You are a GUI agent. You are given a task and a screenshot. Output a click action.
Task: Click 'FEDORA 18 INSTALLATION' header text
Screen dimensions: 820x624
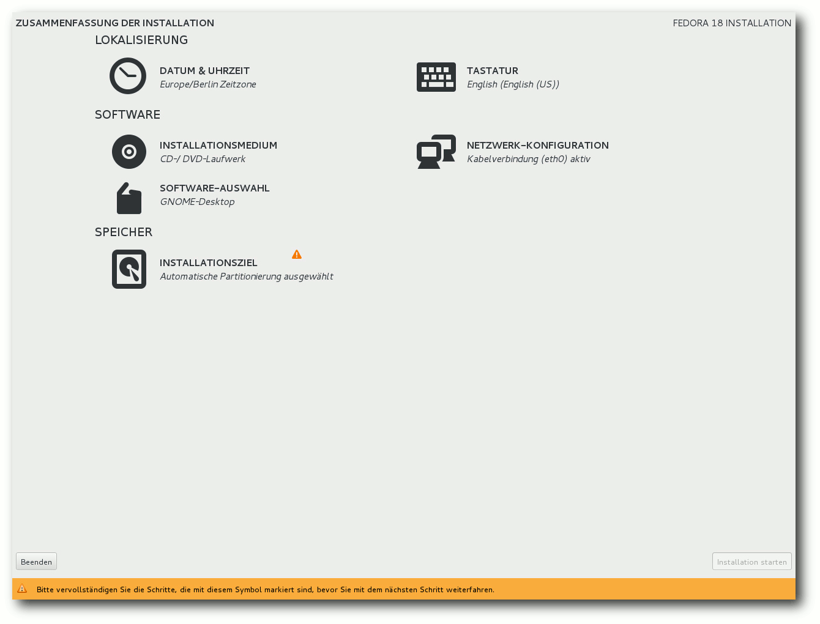[732, 23]
